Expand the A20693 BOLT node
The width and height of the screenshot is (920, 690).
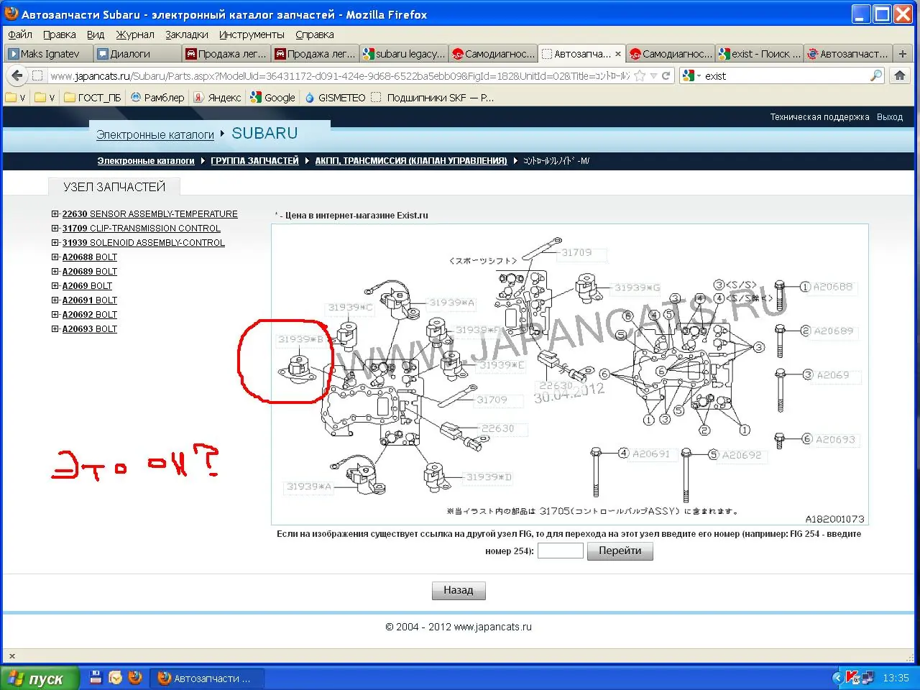(x=55, y=329)
